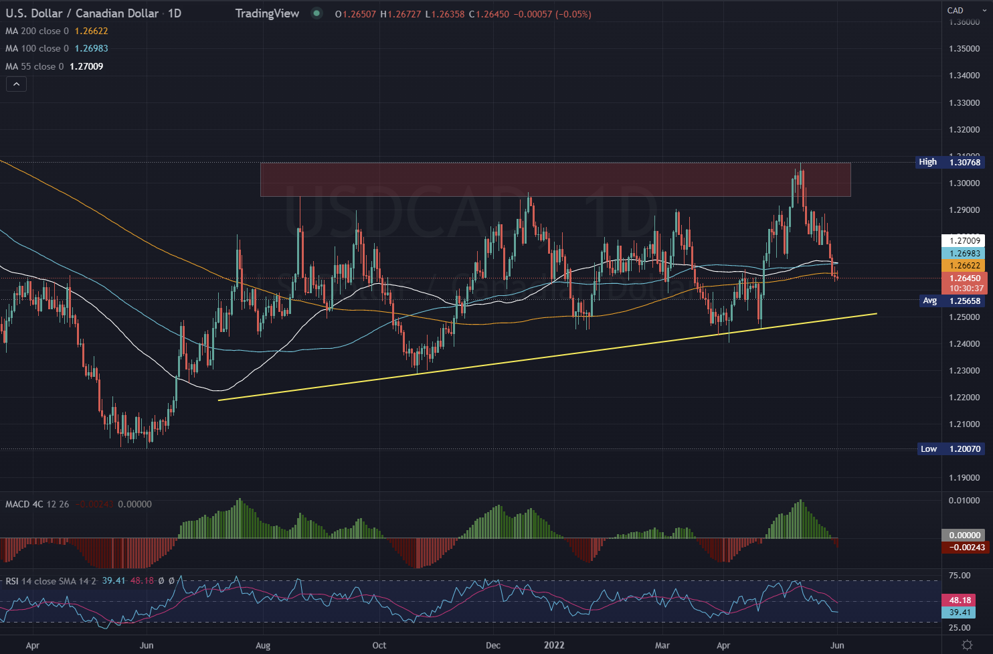Image resolution: width=993 pixels, height=654 pixels.
Task: Click the current price 1.26450 axis label
Action: tap(964, 278)
